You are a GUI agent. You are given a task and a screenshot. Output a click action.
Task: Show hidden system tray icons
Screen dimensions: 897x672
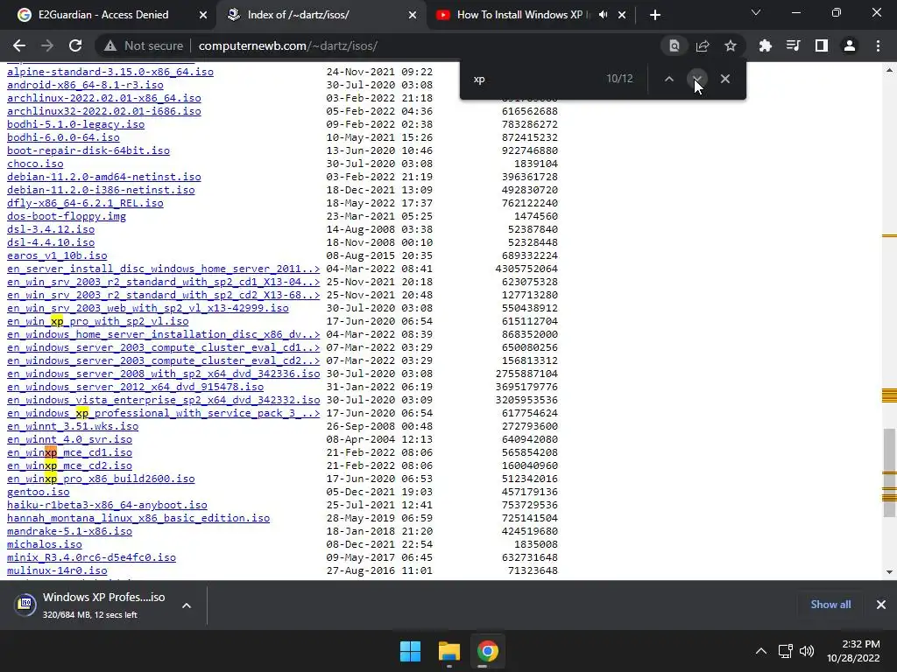point(761,651)
